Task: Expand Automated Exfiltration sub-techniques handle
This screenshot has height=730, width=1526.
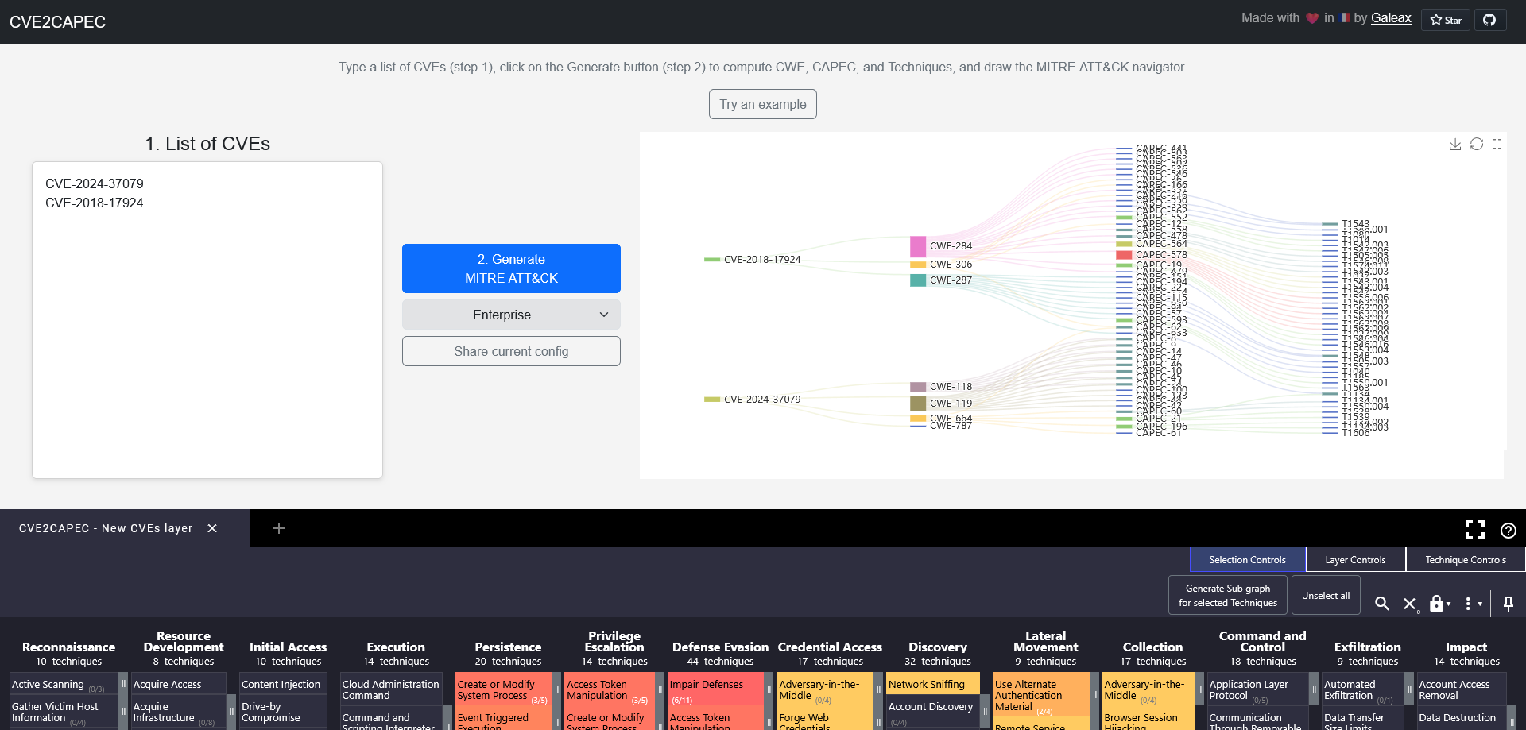Action: click(x=1409, y=689)
